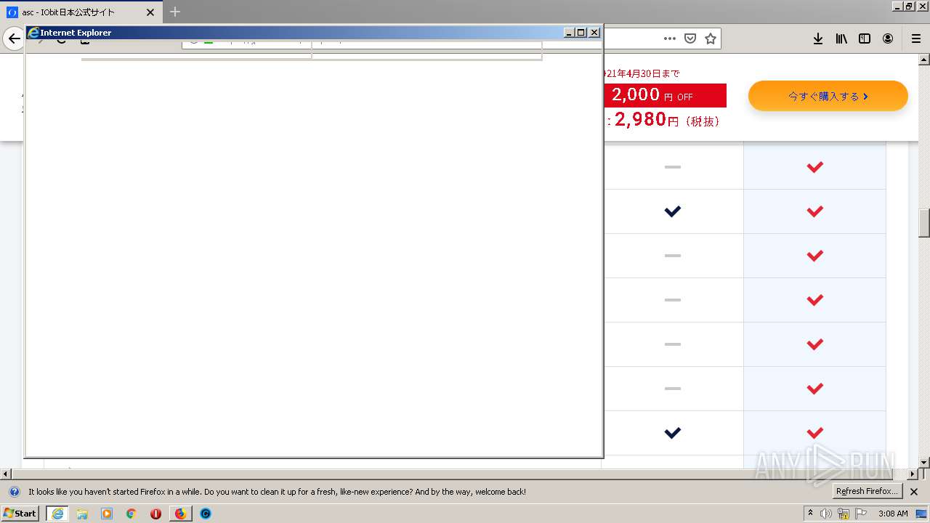The image size is (930, 523).
Task: Click the 2,000円 OFF red banner
Action: pyautogui.click(x=665, y=95)
